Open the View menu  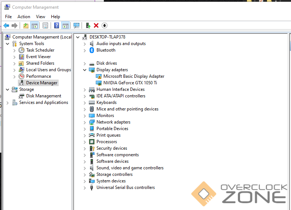pyautogui.click(x=40, y=17)
